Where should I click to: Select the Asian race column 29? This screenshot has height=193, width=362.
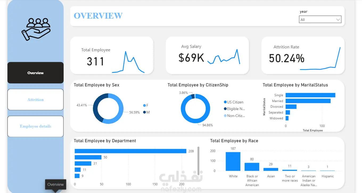271,169
